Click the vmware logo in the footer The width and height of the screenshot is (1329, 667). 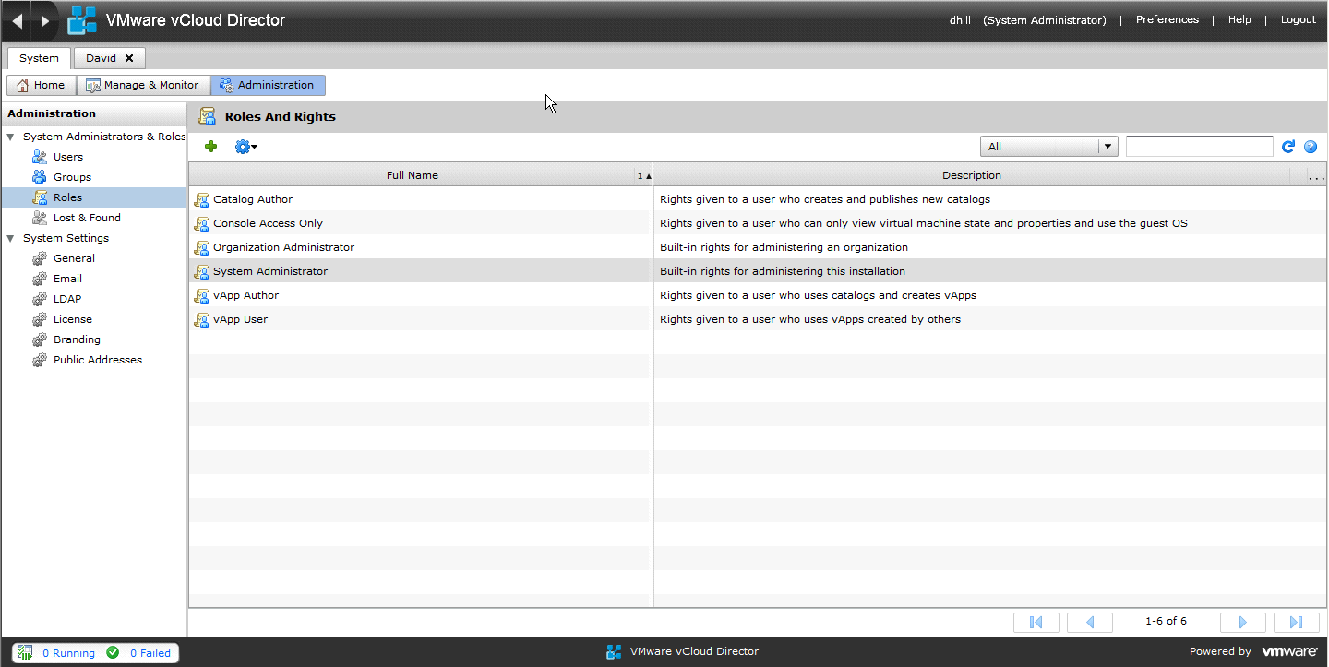(1289, 651)
